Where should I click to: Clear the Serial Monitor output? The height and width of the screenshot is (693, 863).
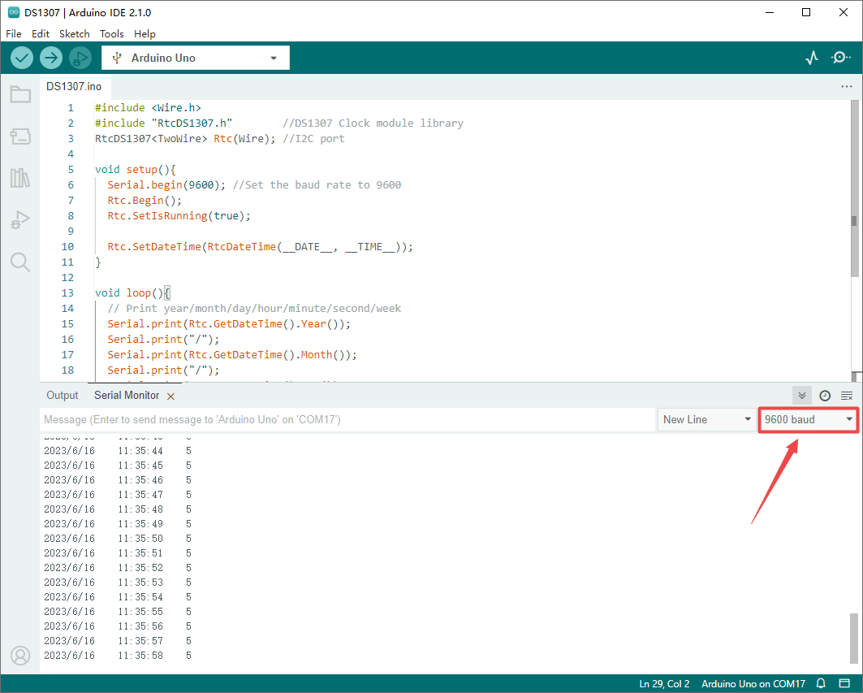click(847, 396)
